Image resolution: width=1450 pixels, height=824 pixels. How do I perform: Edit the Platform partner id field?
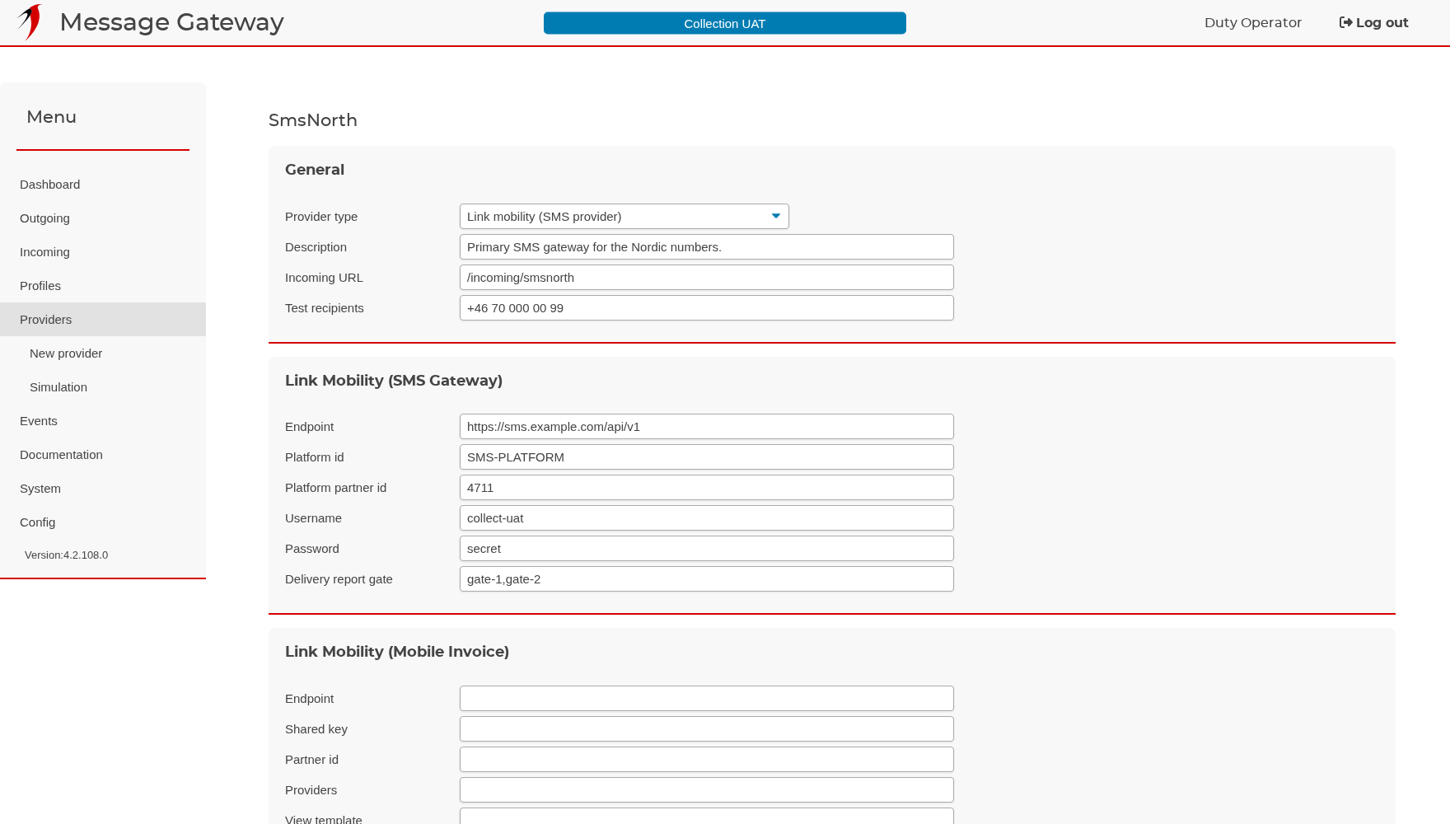[707, 488]
